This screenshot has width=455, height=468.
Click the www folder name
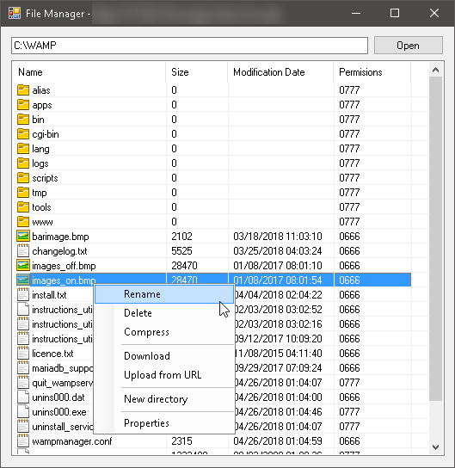42,222
